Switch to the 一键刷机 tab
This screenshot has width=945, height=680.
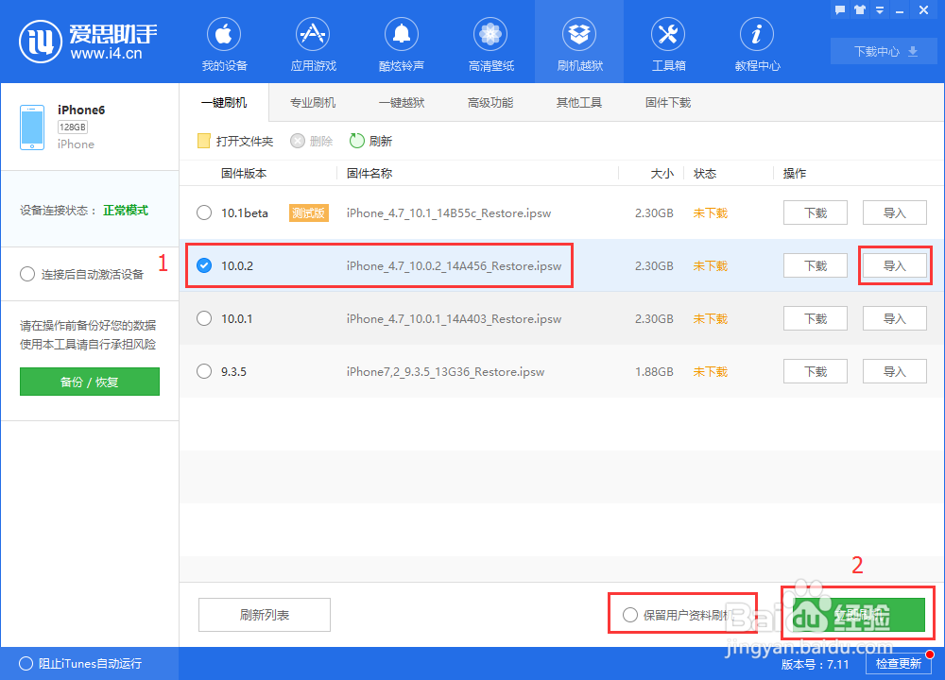[x=224, y=102]
